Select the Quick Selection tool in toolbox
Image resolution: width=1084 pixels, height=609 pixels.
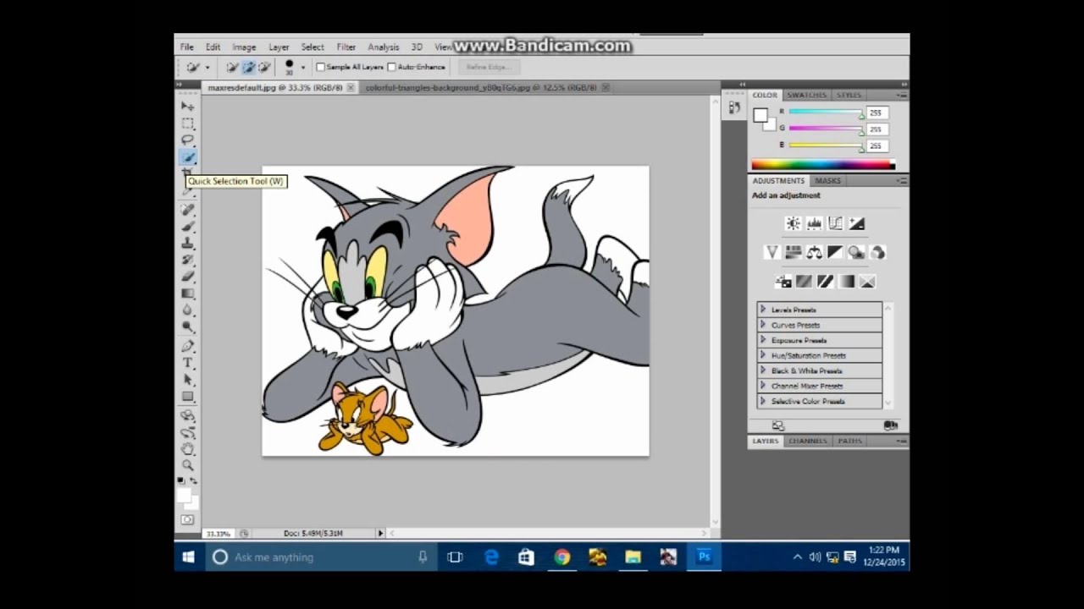coord(187,157)
